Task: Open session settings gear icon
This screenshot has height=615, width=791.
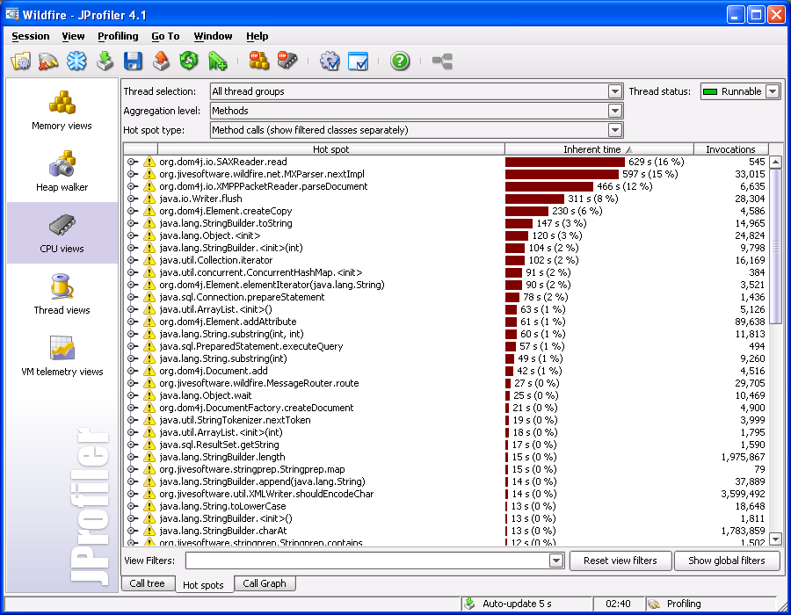Action: (330, 61)
